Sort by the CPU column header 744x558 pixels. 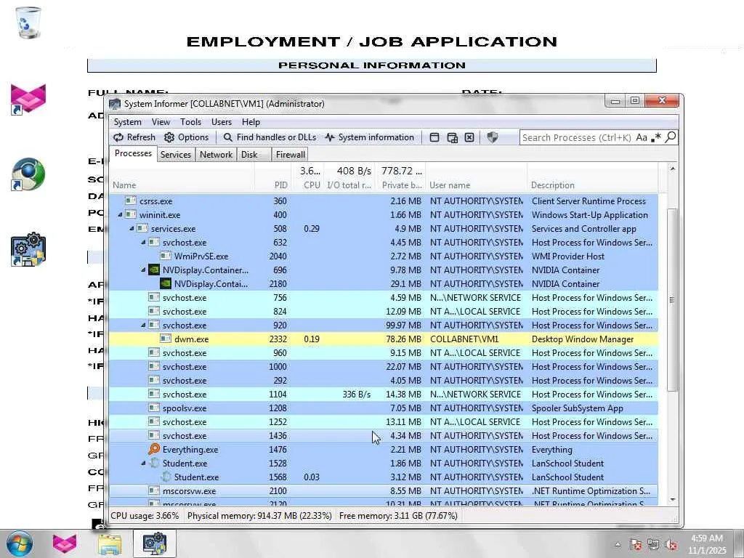pos(306,178)
